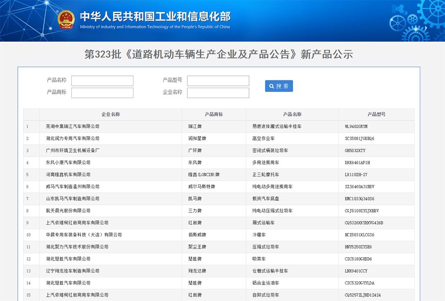
Task: Click trademark 聚尘王牌
Action: 197,247
